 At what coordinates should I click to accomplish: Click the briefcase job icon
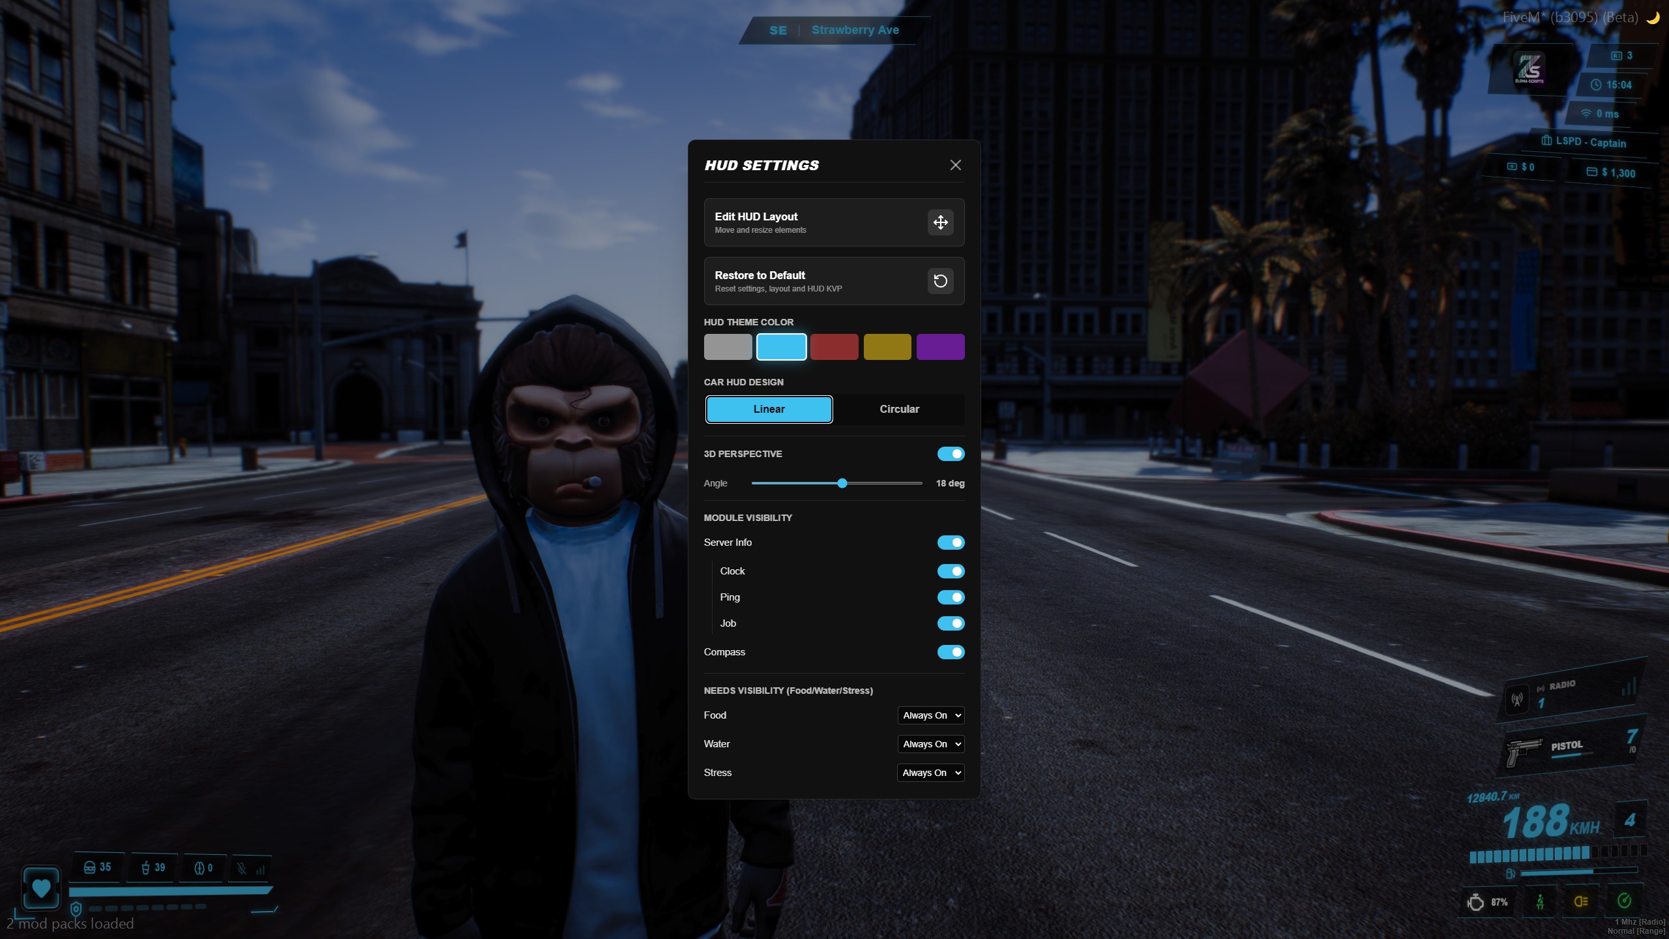pyautogui.click(x=1546, y=140)
